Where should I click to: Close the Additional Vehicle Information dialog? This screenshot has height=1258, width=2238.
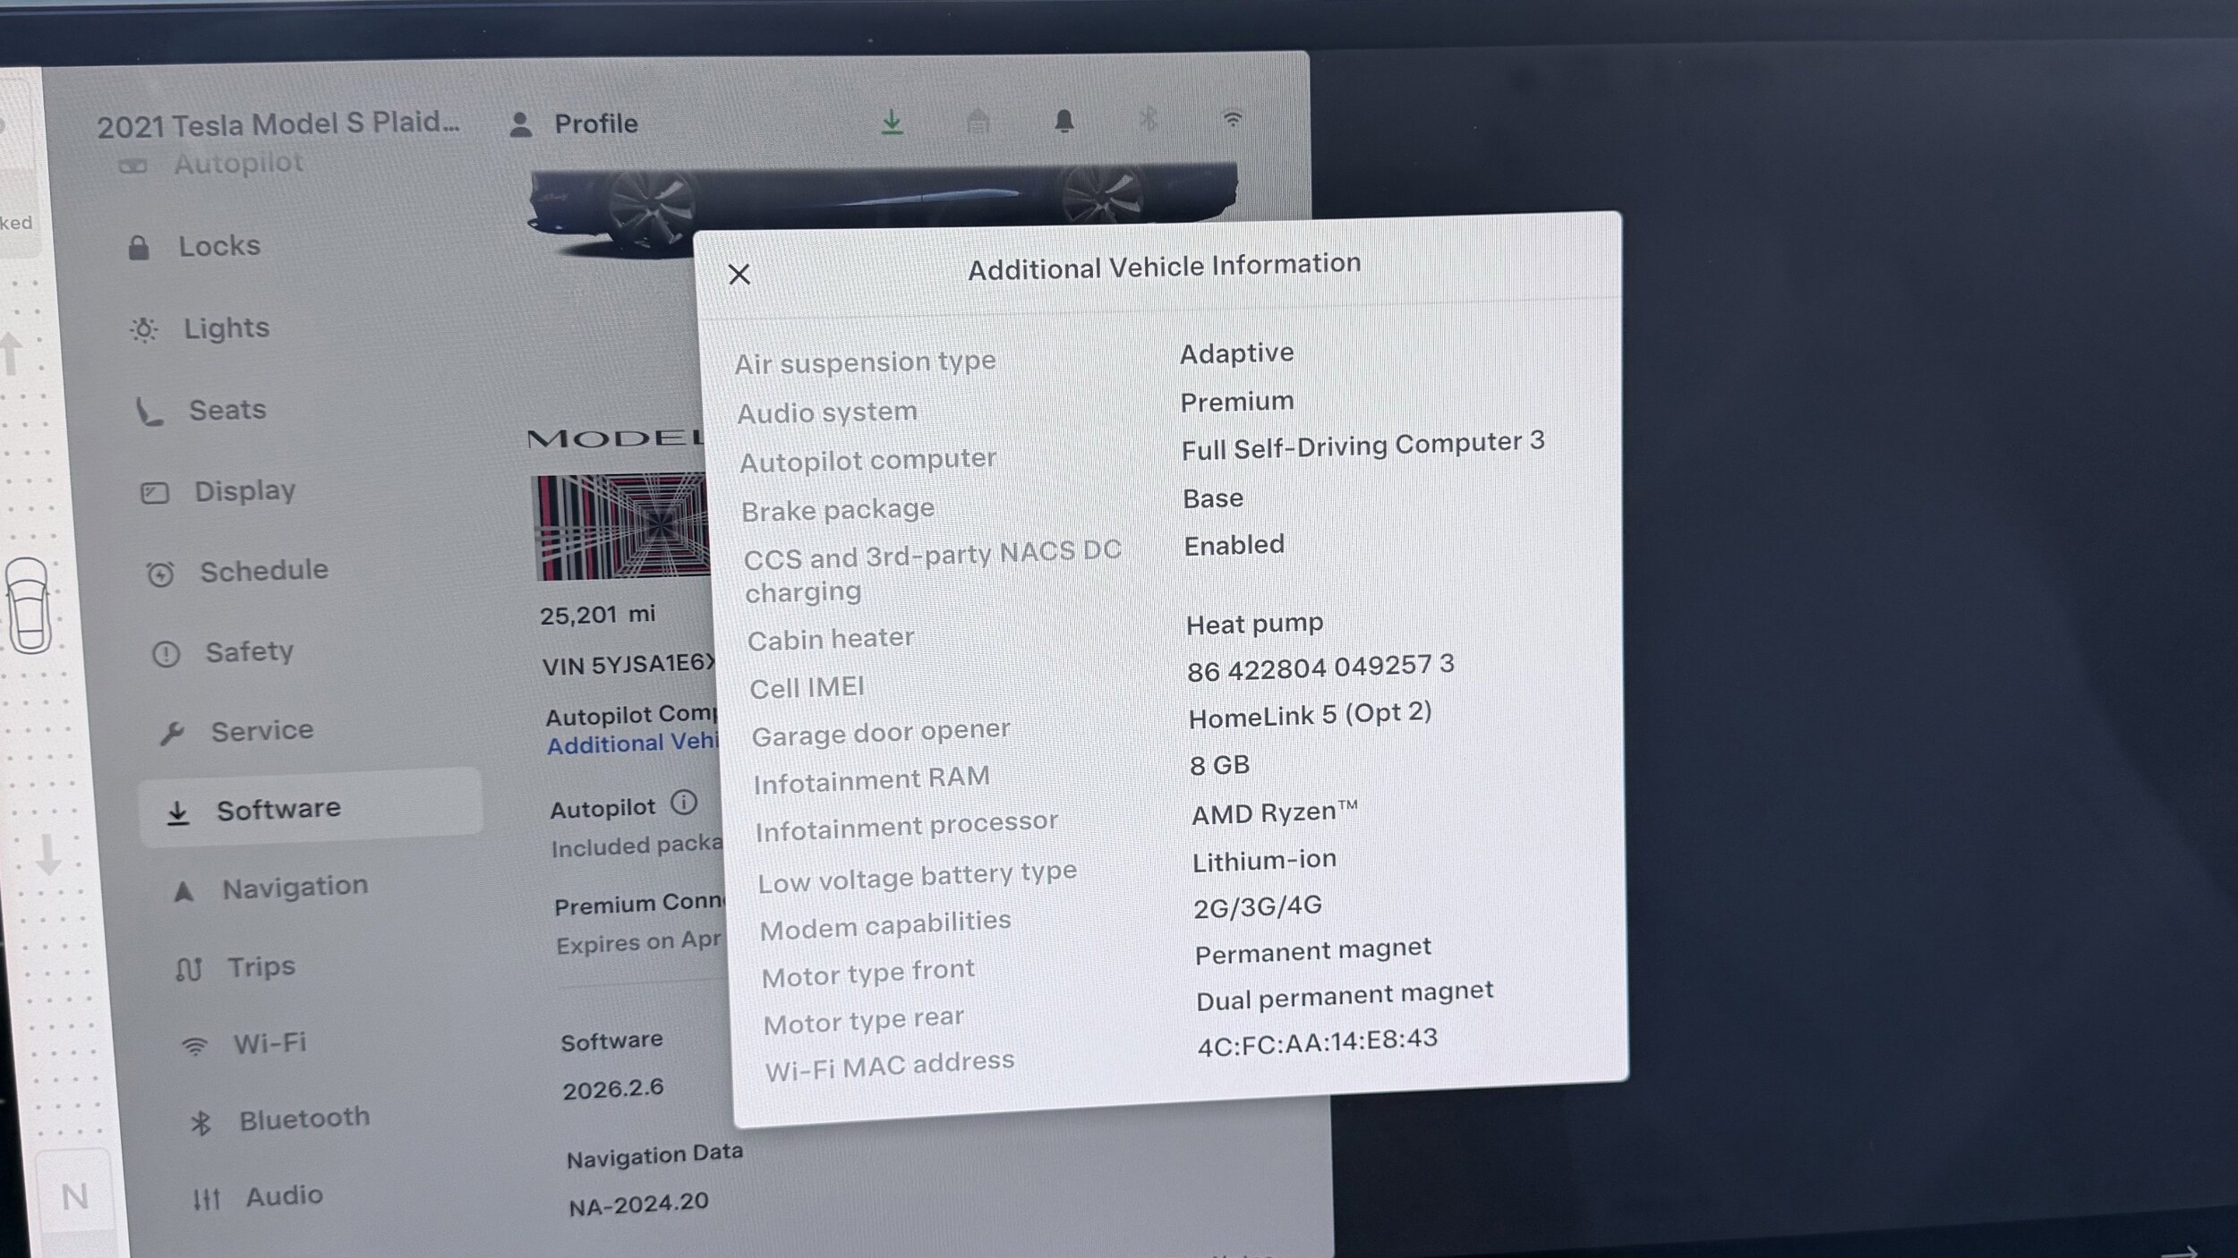(x=739, y=274)
